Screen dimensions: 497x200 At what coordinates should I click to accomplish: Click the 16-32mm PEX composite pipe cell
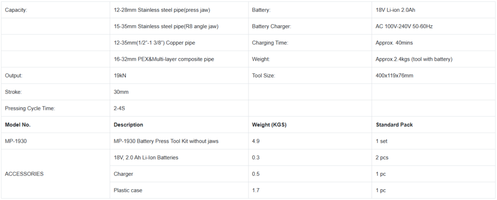[x=164, y=59]
